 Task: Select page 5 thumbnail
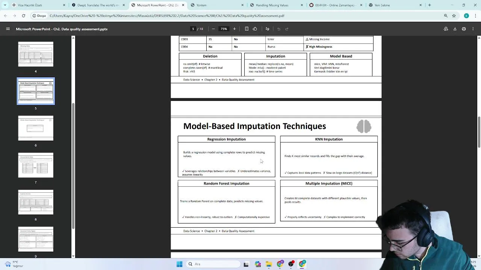tap(36, 91)
